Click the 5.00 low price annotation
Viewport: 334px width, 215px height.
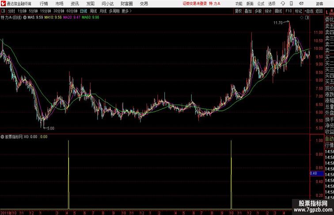coord(50,128)
